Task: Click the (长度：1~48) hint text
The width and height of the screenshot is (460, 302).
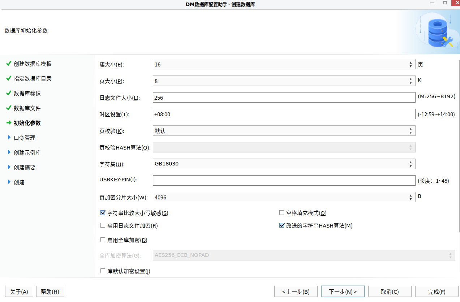Action: click(x=433, y=181)
